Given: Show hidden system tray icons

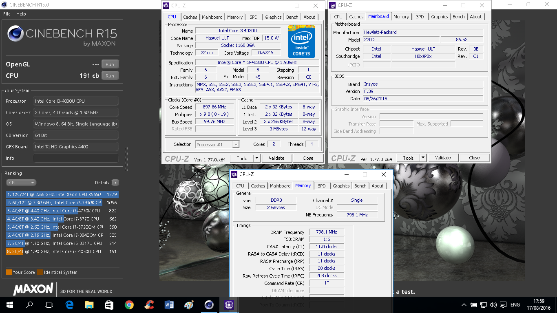Looking at the screenshot, I should 464,305.
